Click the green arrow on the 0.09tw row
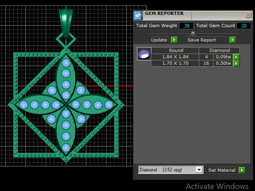 pyautogui.click(x=236, y=57)
